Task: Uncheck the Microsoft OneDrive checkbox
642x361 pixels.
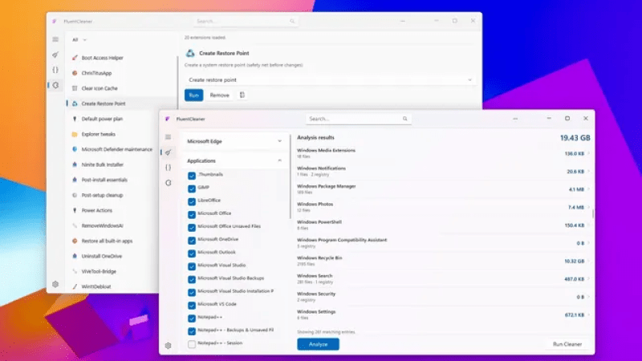Action: (192, 241)
